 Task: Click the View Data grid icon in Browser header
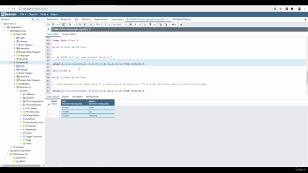point(38,19)
